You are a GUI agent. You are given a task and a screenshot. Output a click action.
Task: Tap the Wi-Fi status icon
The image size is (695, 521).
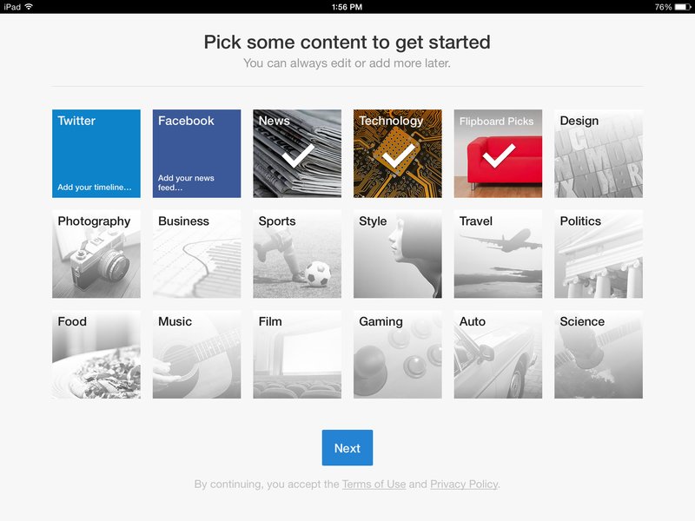pyautogui.click(x=29, y=7)
